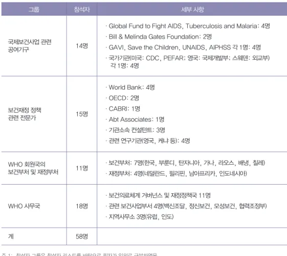Click the 'WHO 사무국' group cell
Viewport: 287px width, 256px height.
tap(24, 206)
